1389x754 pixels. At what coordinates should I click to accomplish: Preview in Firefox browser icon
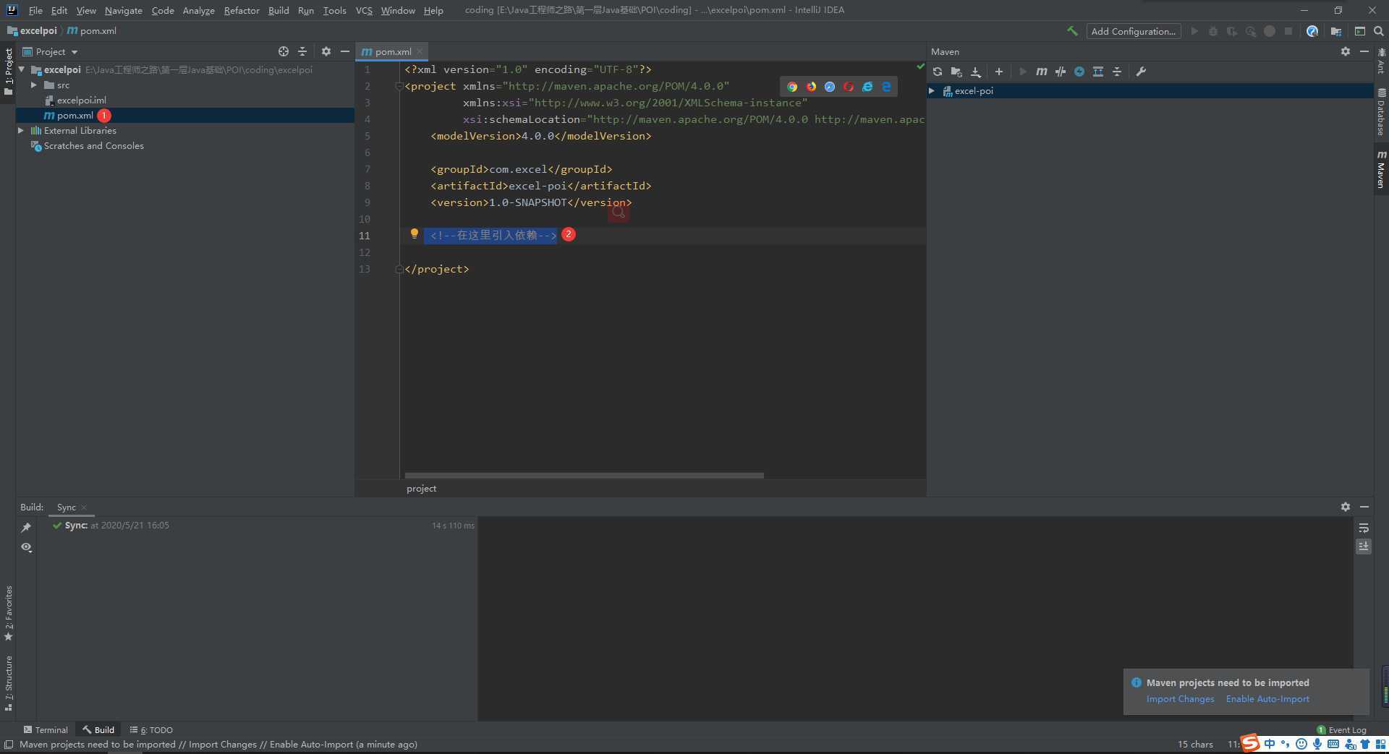(811, 87)
